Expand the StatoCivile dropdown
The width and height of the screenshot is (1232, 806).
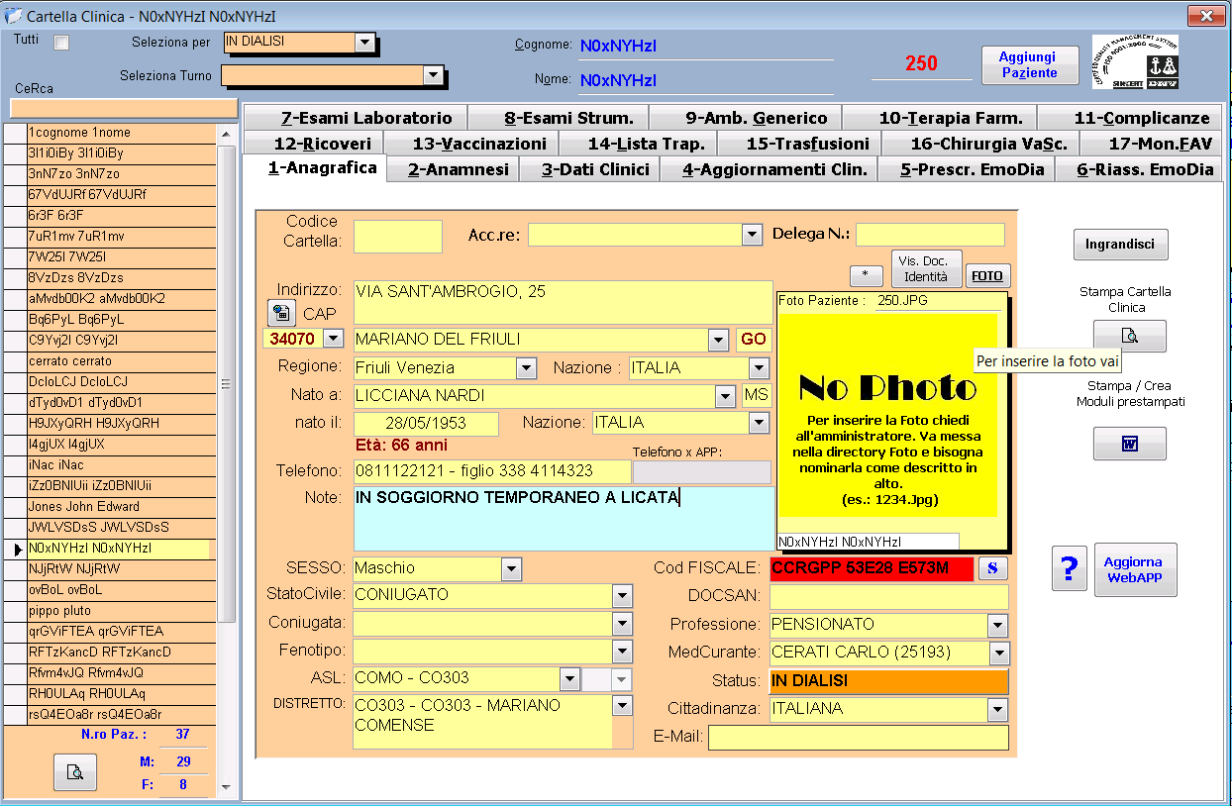(622, 596)
